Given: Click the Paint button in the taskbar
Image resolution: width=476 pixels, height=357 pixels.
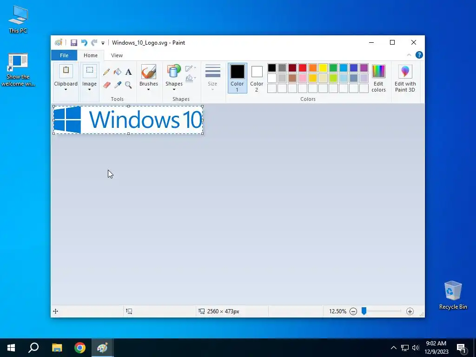Looking at the screenshot, I should (102, 348).
